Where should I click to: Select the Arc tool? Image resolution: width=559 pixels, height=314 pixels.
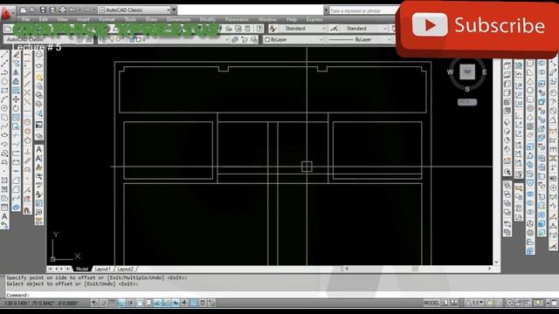point(4,99)
